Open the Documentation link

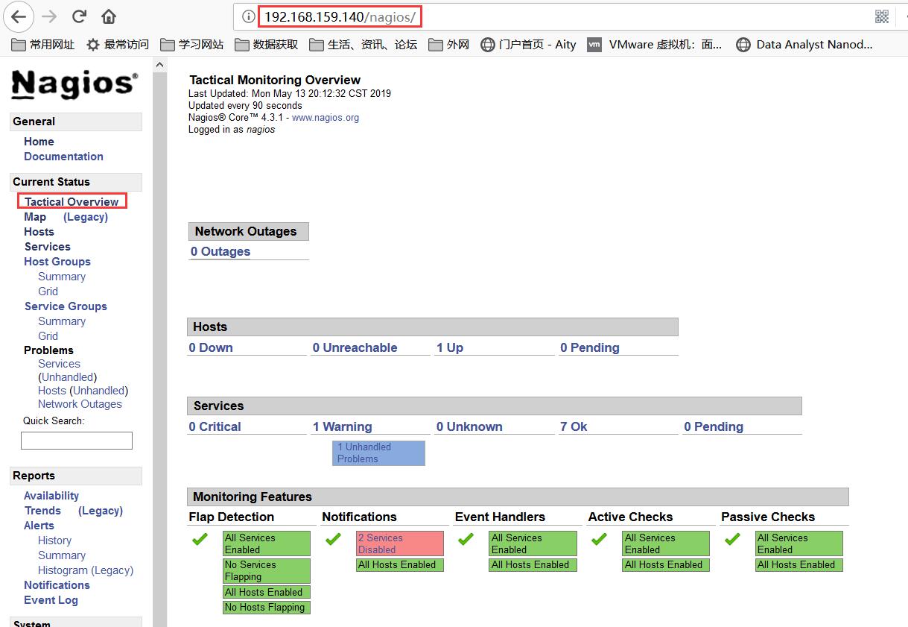click(x=63, y=157)
